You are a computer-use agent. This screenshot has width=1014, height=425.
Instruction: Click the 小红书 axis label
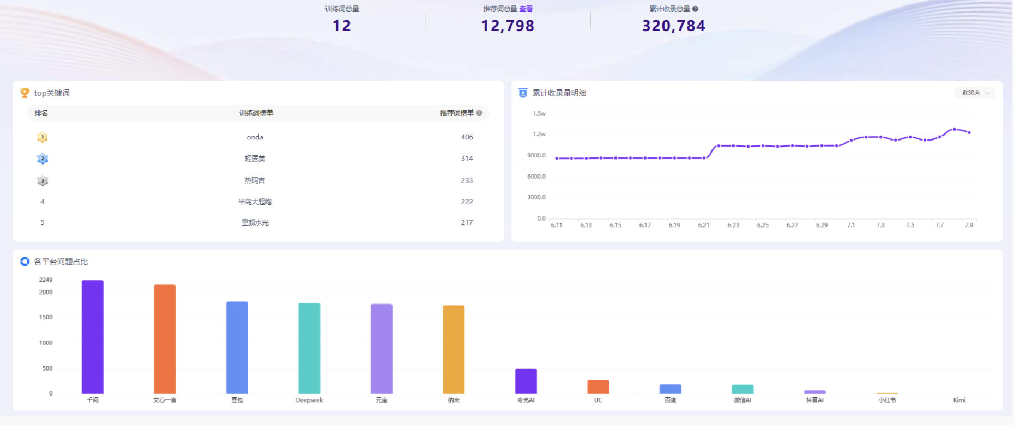(887, 400)
